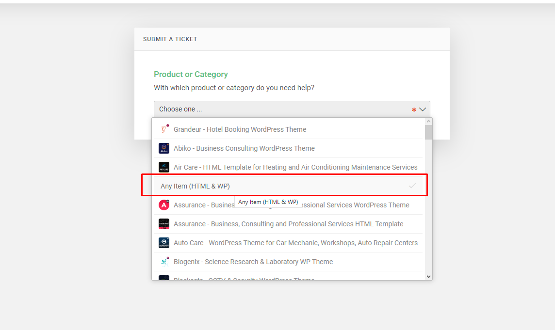Select Assurance Professional Services HTML Template
The image size is (555, 330).
289,224
